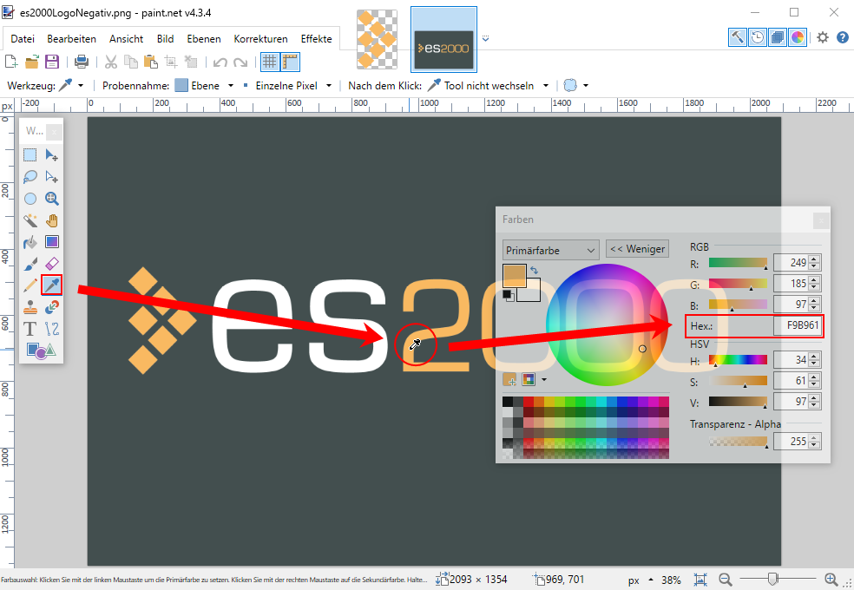The height and width of the screenshot is (590, 854).
Task: Close the Farben panel
Action: (821, 220)
